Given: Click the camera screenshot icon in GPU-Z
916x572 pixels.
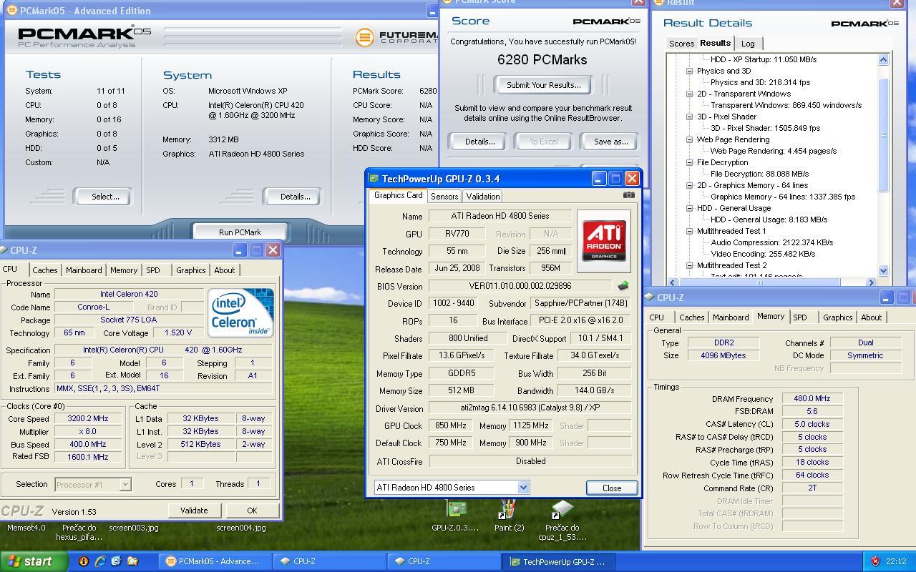Looking at the screenshot, I should pos(628,195).
